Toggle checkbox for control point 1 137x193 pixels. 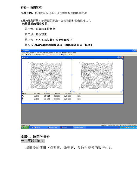23,95
